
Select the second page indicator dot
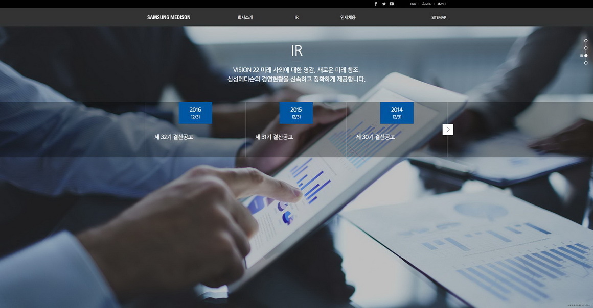(x=586, y=48)
